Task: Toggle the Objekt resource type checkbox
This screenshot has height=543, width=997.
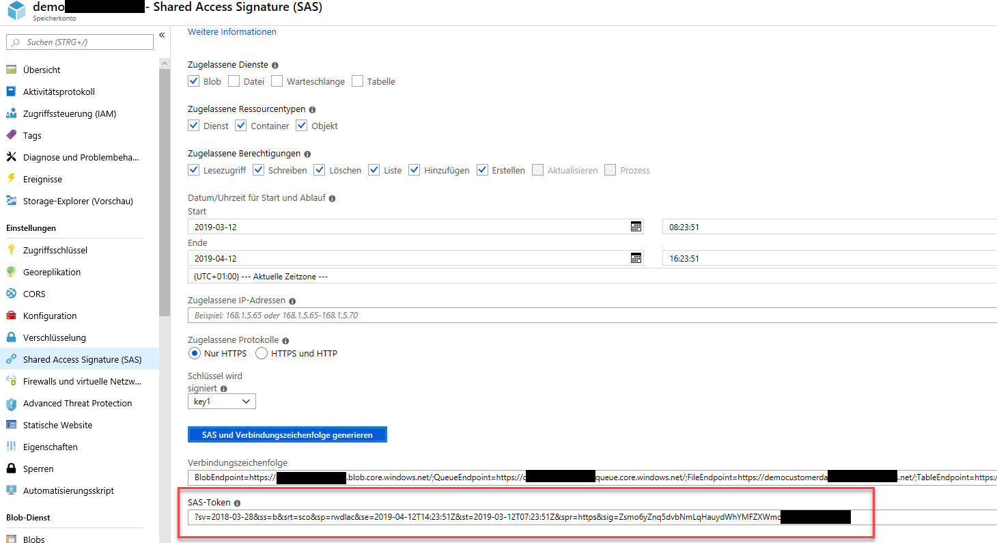Action: 301,126
